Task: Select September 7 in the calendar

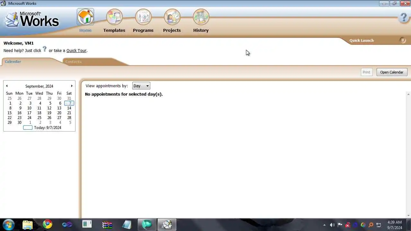Action: pos(69,103)
